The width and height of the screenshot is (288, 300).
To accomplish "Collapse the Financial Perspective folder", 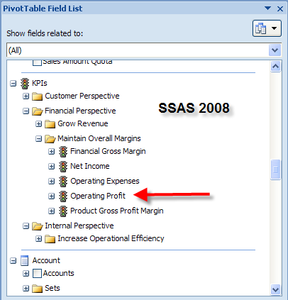I will pyautogui.click(x=26, y=111).
